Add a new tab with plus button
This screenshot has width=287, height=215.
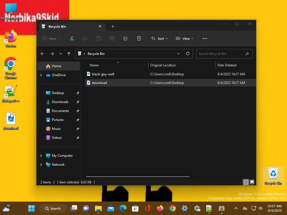point(113,27)
